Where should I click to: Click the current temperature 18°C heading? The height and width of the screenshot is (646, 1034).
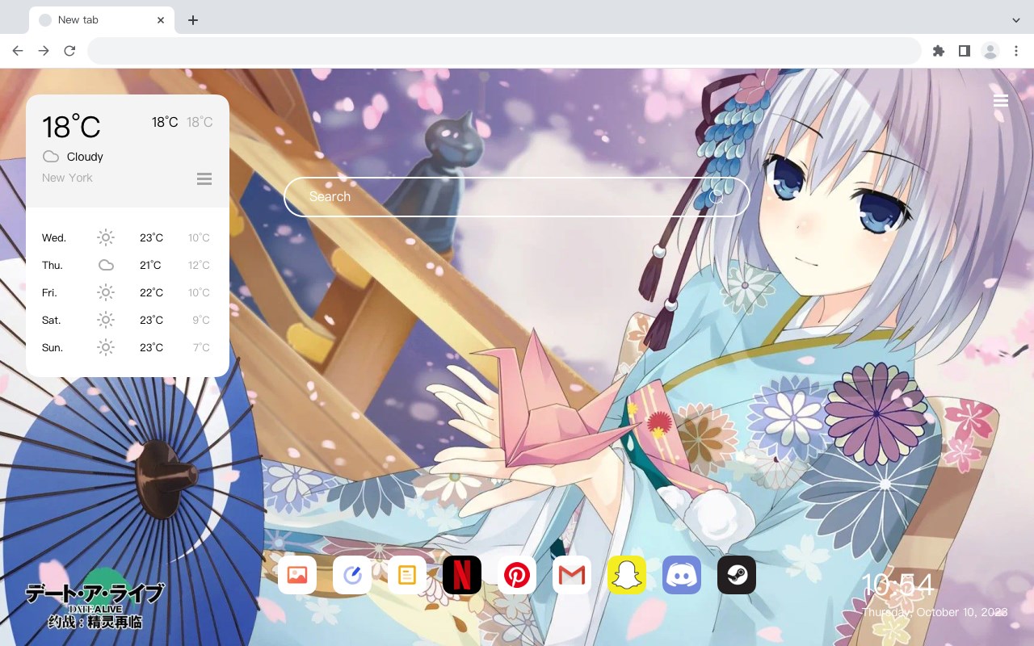pos(71,127)
